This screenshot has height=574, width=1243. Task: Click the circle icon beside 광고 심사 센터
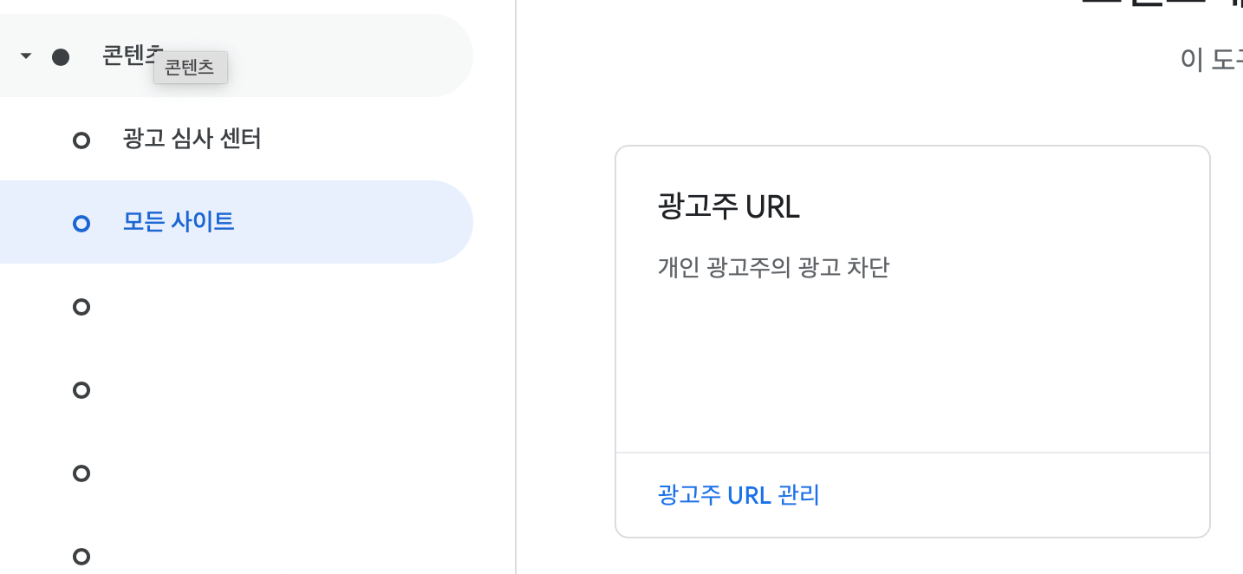click(x=81, y=140)
